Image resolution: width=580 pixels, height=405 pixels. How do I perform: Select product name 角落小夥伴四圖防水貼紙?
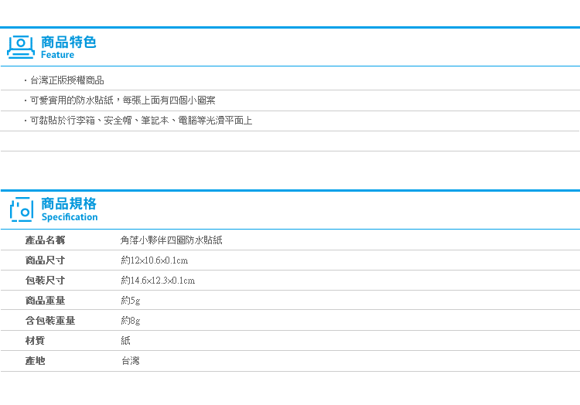point(171,240)
